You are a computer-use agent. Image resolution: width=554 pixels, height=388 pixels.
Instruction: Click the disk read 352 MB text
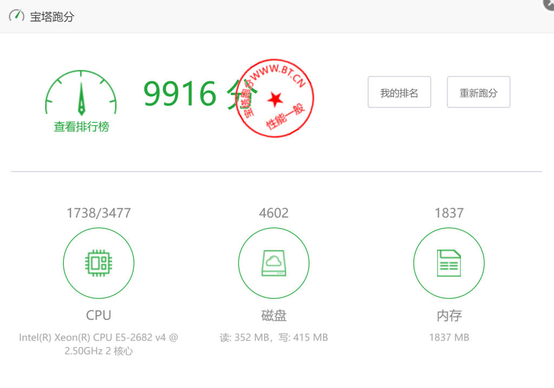click(x=245, y=338)
